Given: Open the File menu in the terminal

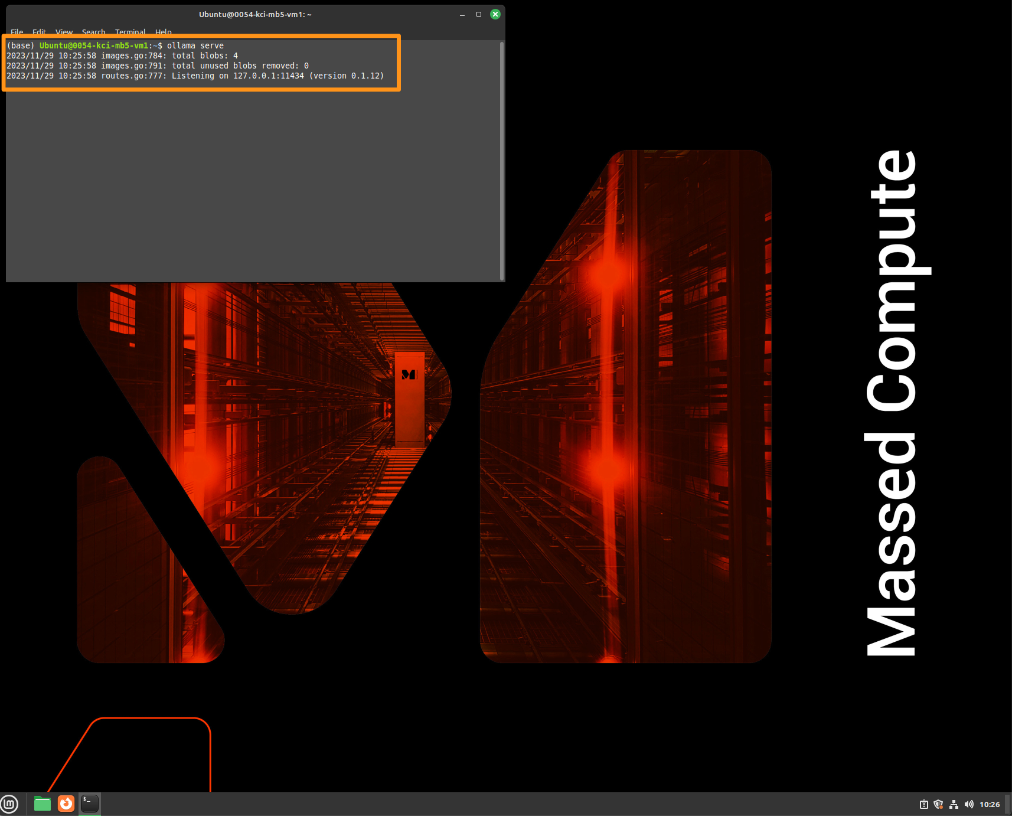Looking at the screenshot, I should pos(17,32).
